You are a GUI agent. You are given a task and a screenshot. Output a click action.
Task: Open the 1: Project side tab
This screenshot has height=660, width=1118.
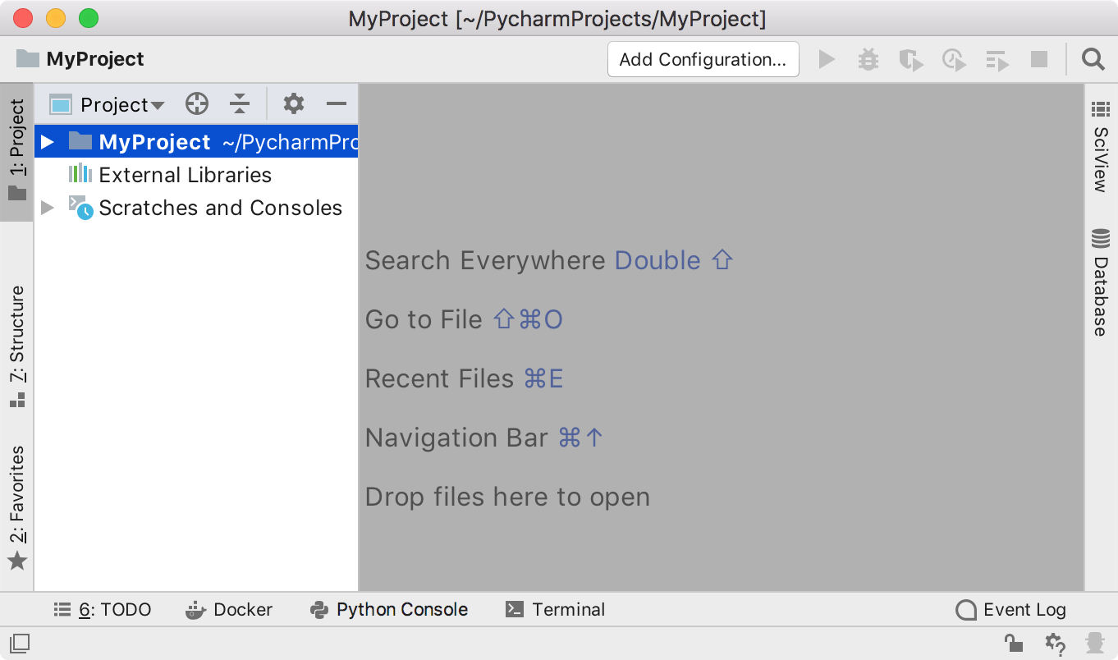tap(17, 152)
